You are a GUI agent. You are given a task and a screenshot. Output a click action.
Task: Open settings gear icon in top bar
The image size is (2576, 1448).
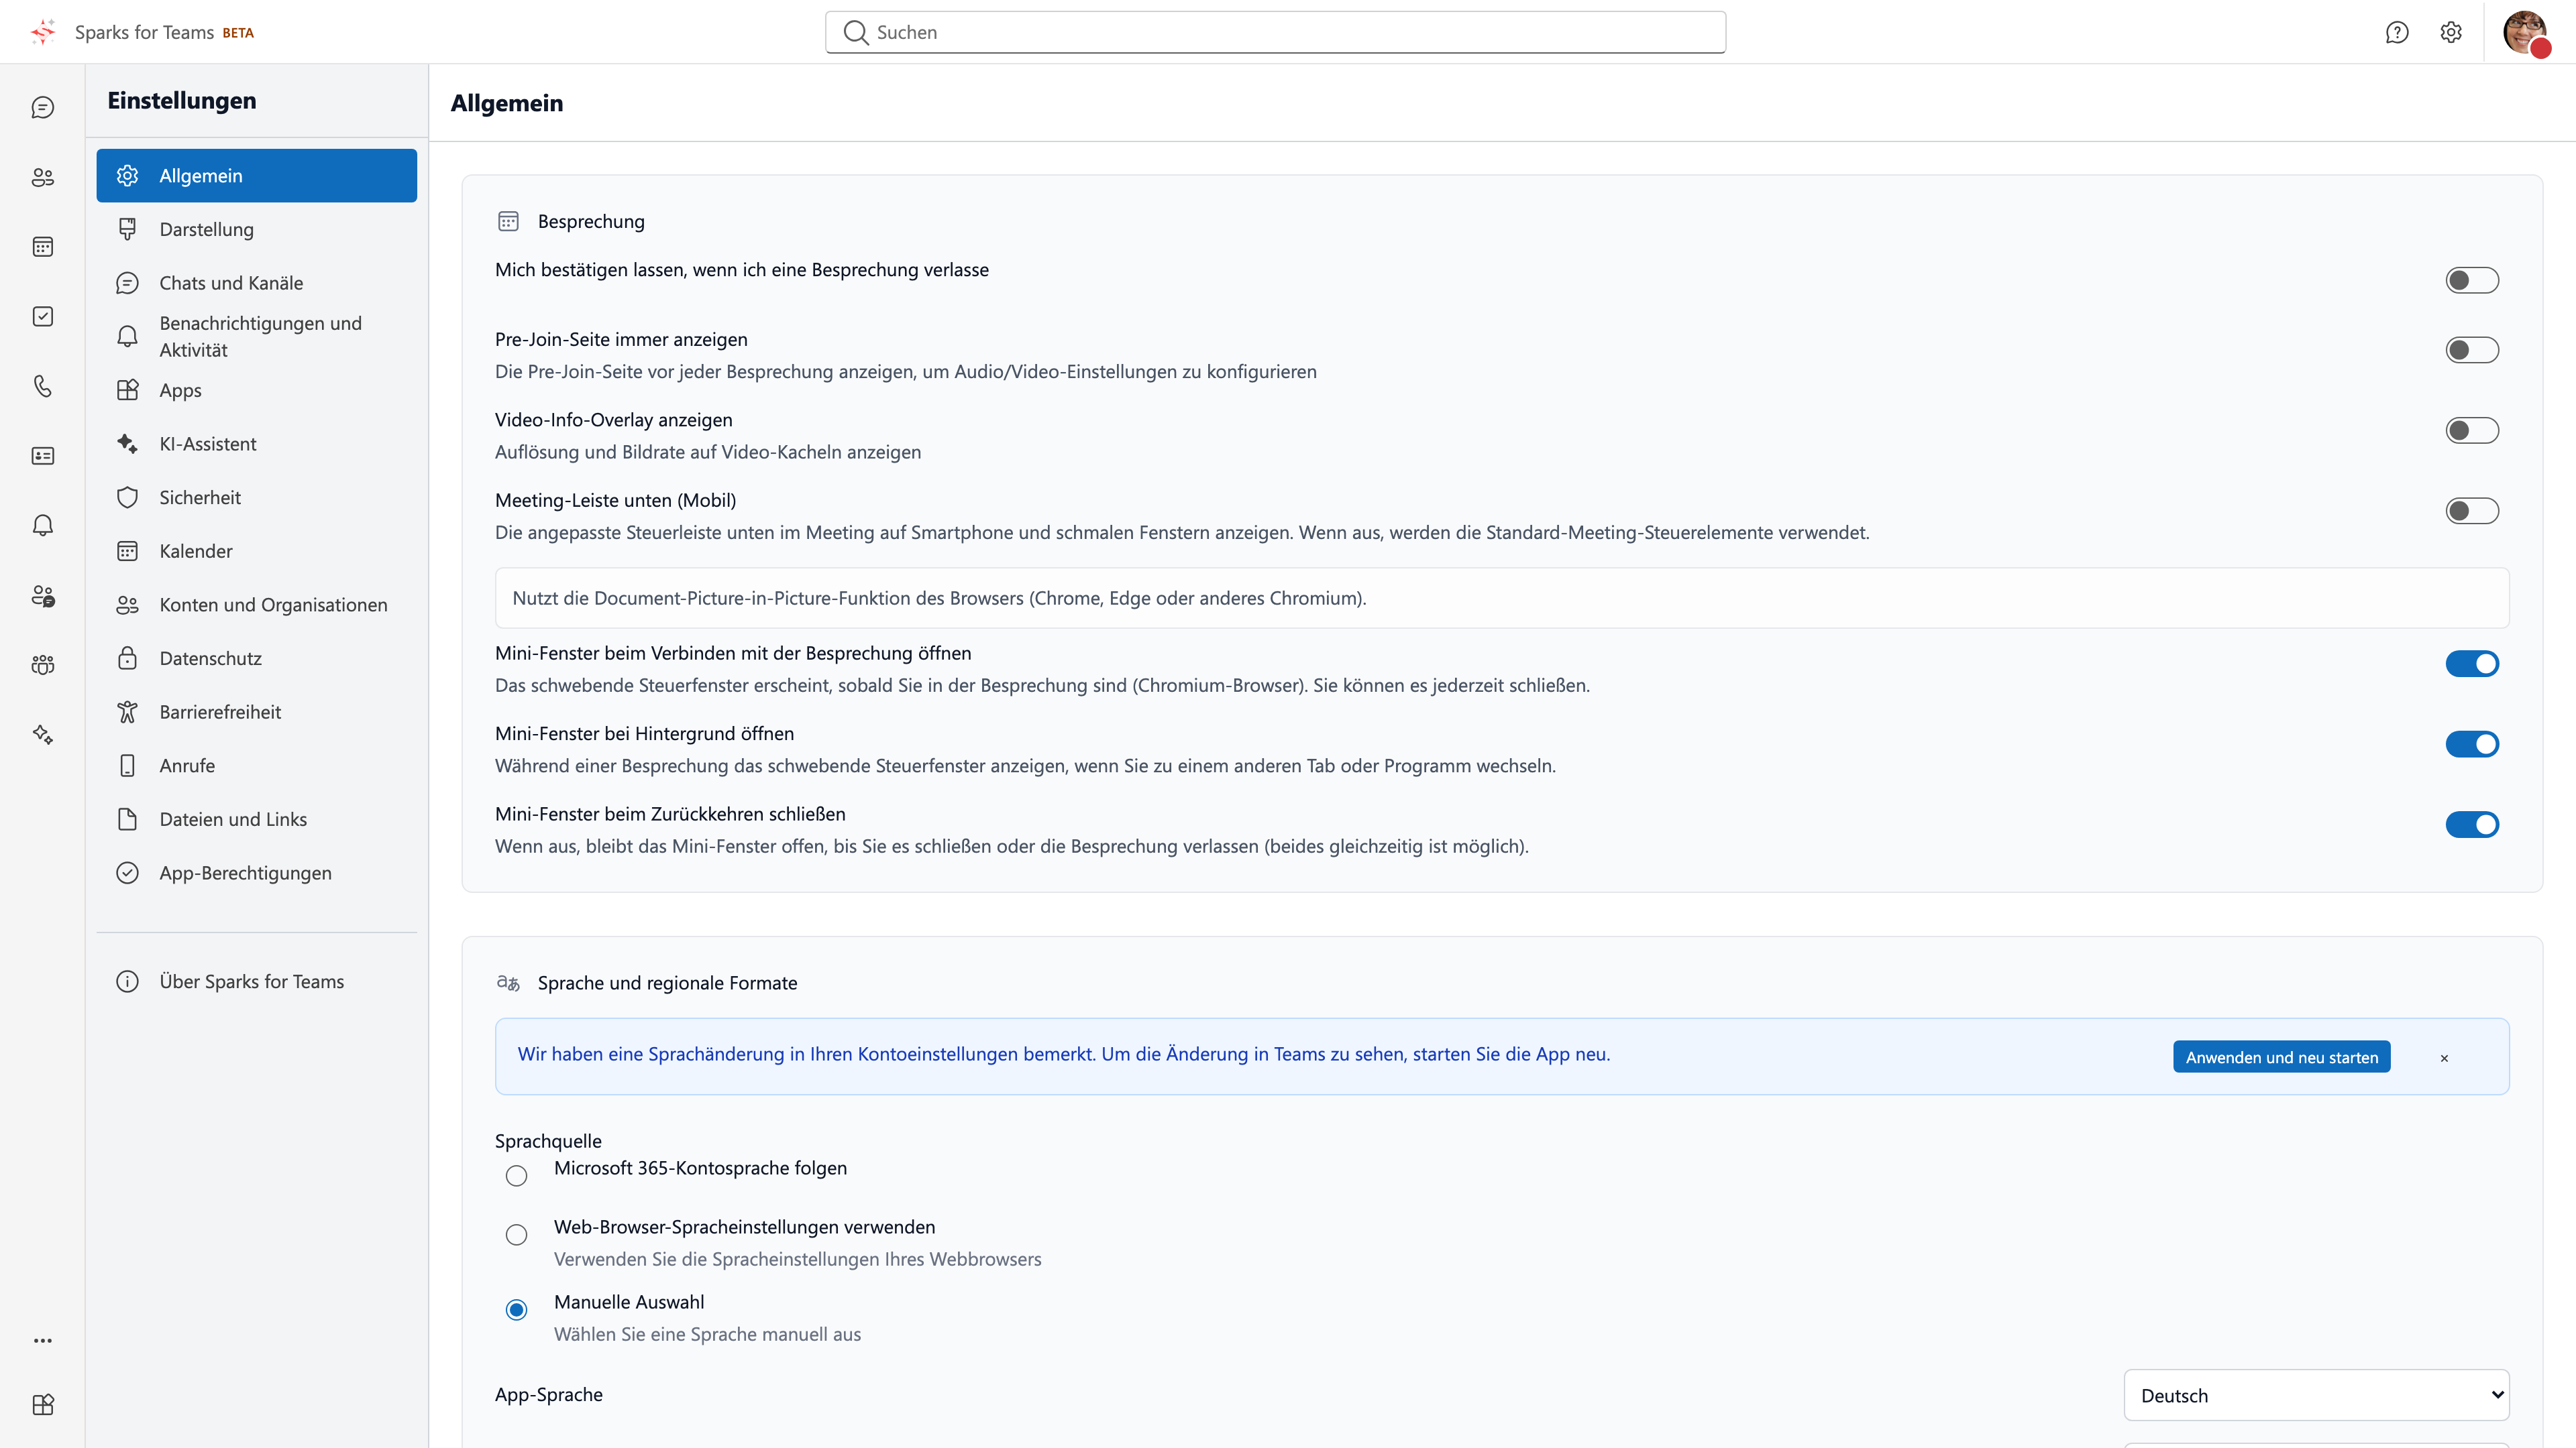click(x=2451, y=32)
